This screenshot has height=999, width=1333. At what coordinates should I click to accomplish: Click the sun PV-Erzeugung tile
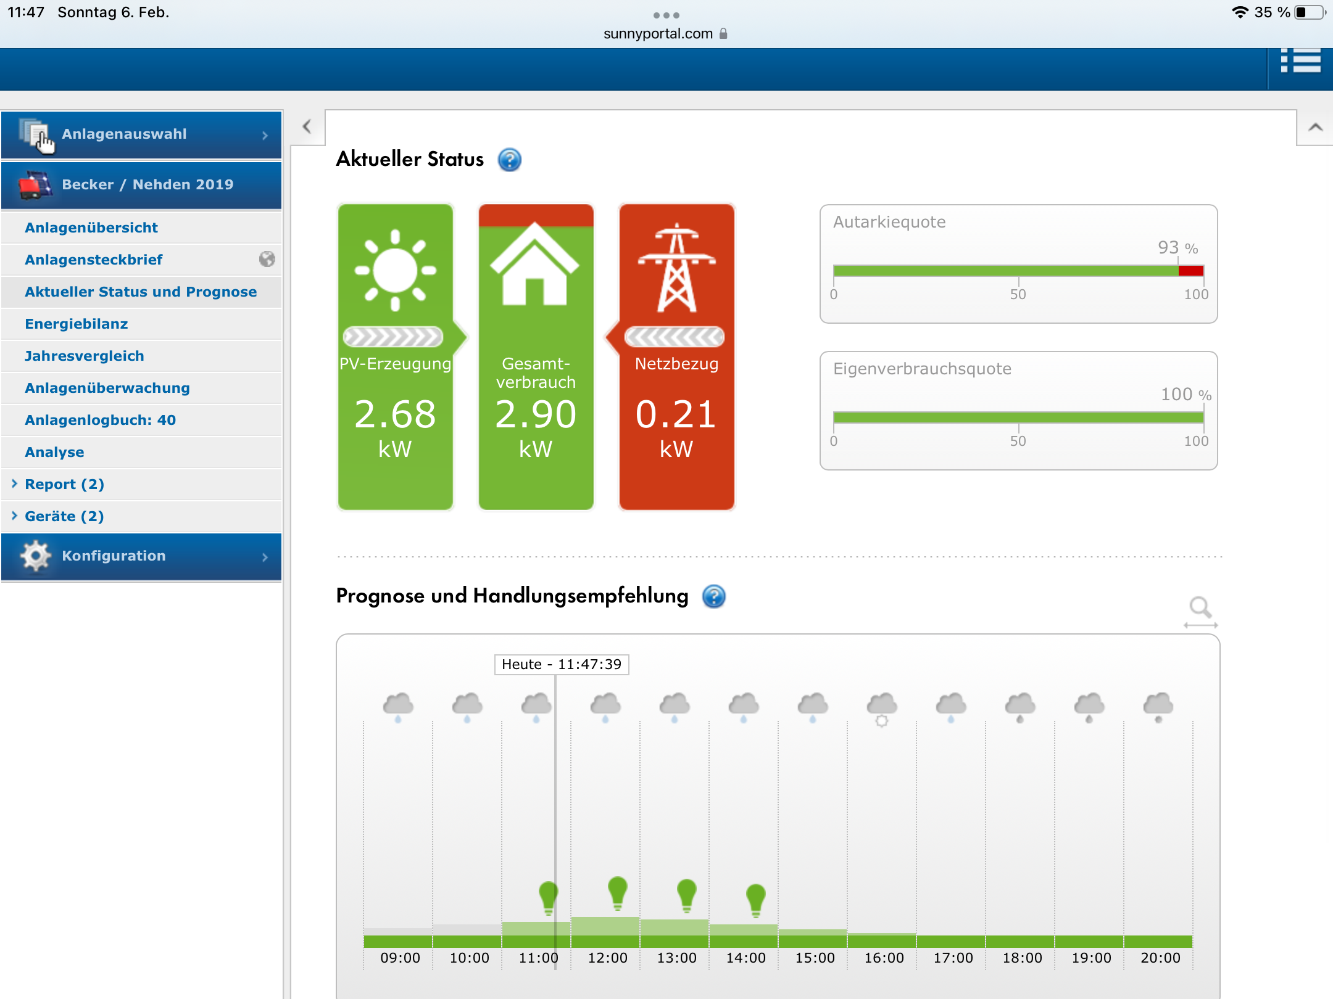click(396, 356)
